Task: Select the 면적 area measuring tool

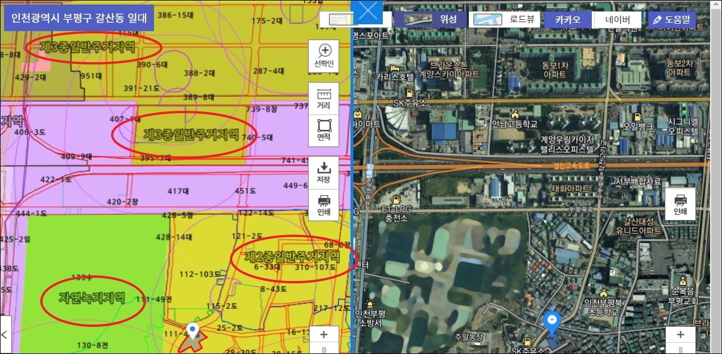Action: pyautogui.click(x=324, y=131)
